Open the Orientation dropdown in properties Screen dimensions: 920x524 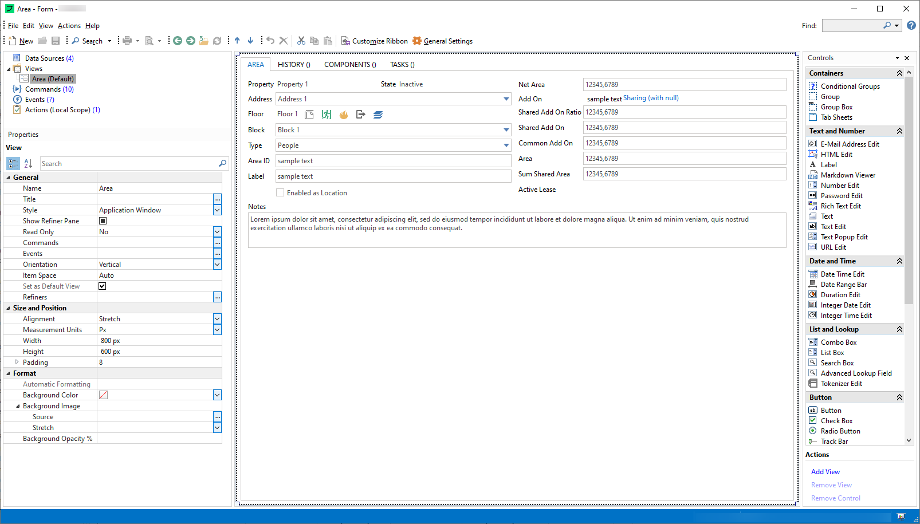coord(217,265)
